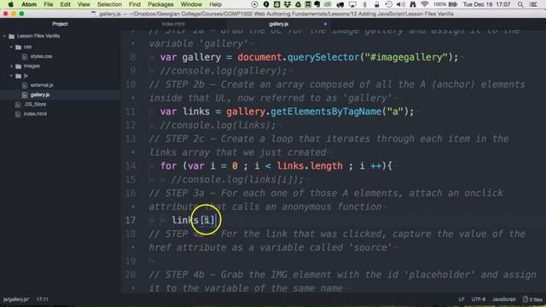Open the Selection menu

pos(109,4)
